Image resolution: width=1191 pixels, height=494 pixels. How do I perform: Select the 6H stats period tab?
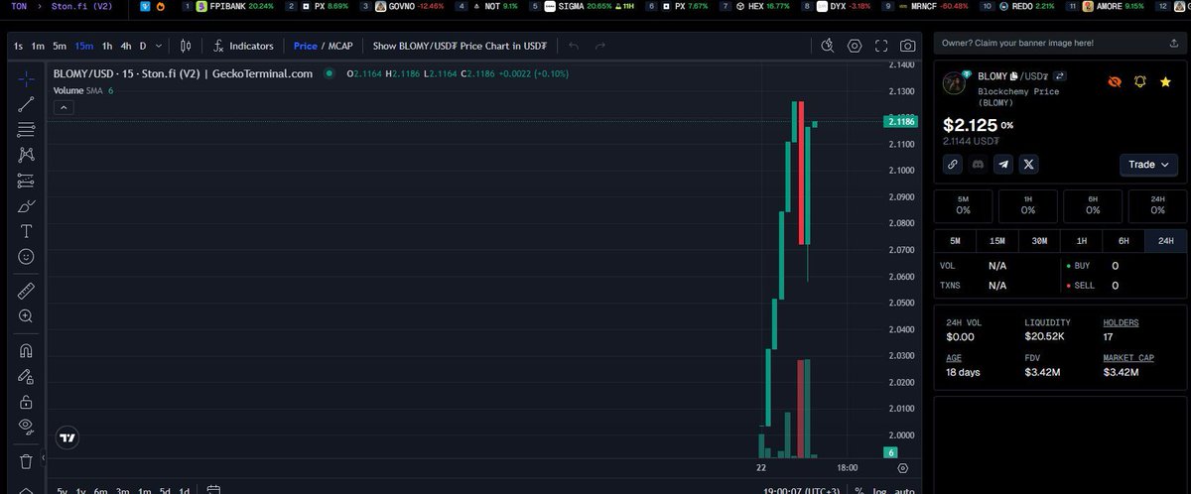point(1124,241)
